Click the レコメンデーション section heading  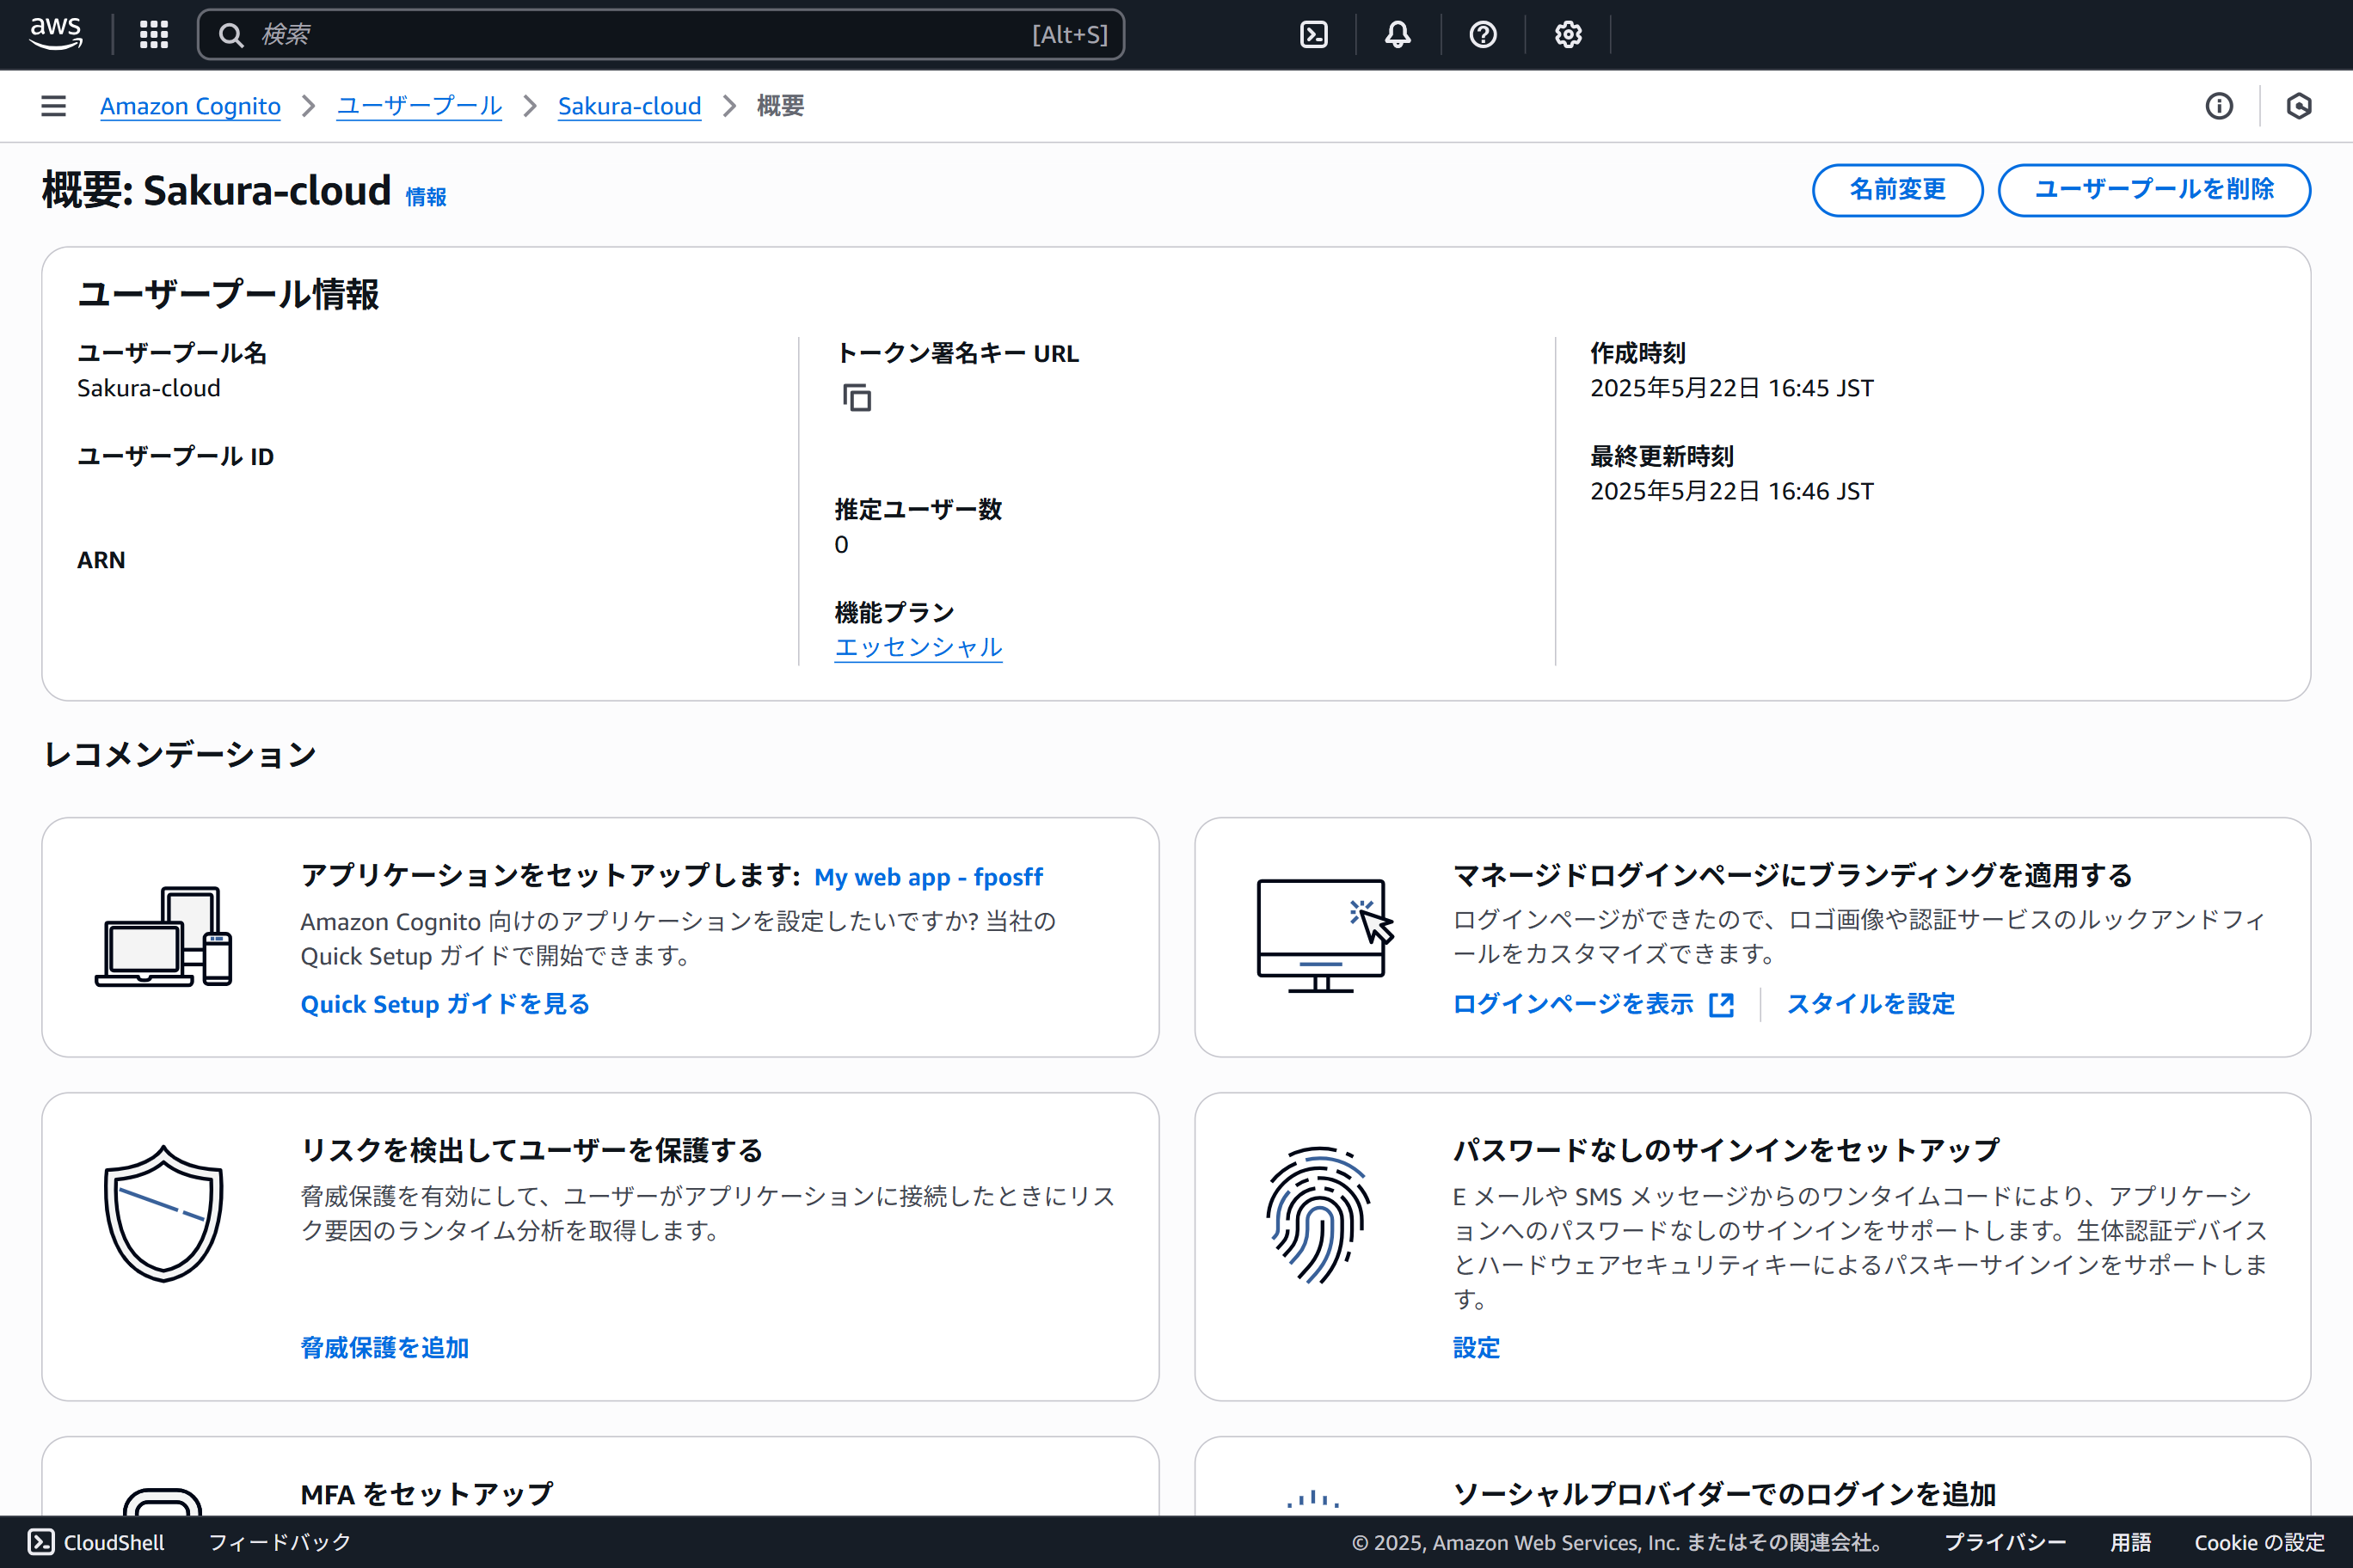pos(180,755)
